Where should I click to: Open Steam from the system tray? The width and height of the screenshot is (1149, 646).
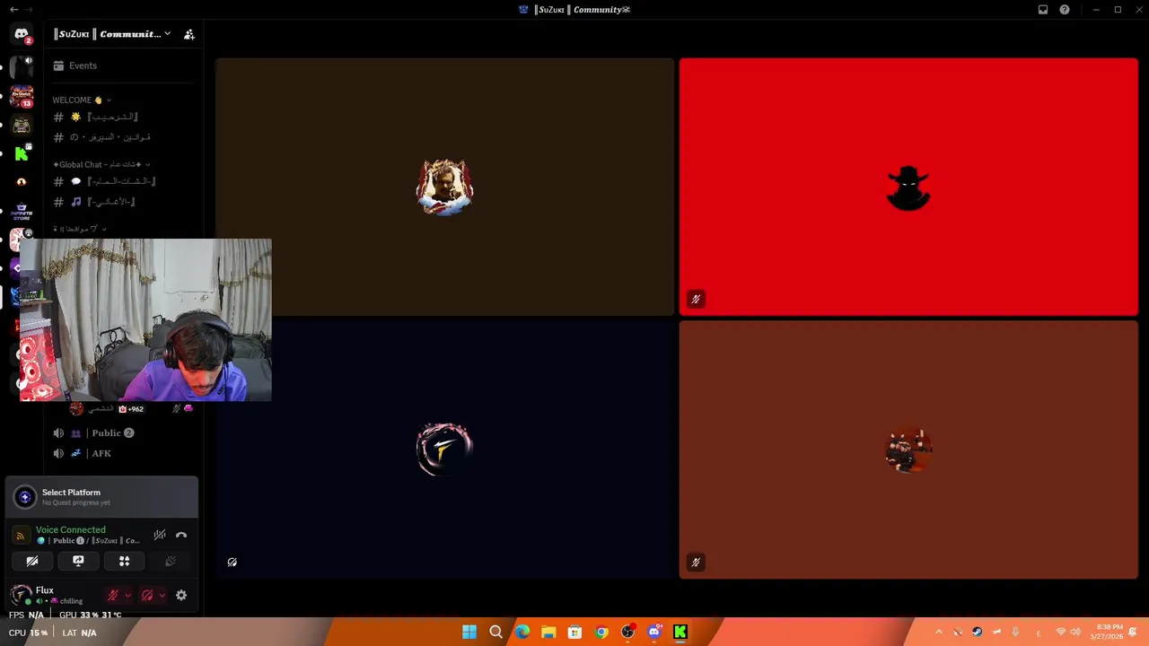click(977, 633)
